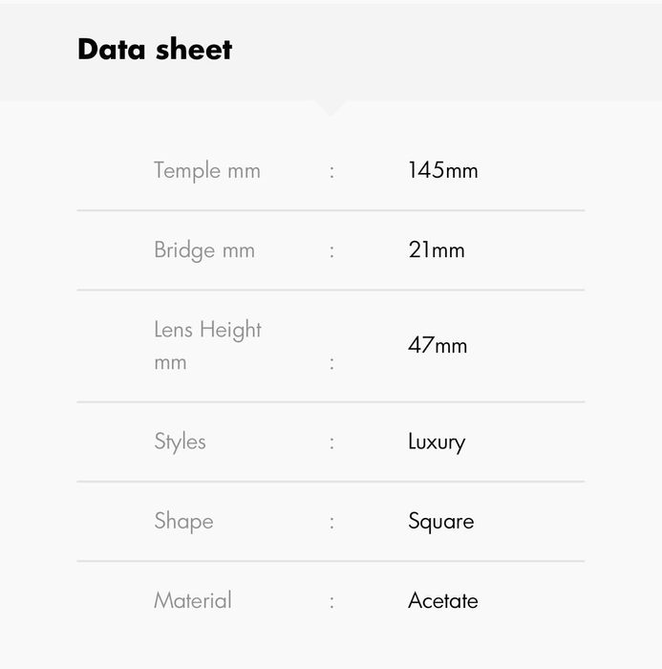The image size is (662, 669).
Task: Click the Acetate material value
Action: [442, 601]
